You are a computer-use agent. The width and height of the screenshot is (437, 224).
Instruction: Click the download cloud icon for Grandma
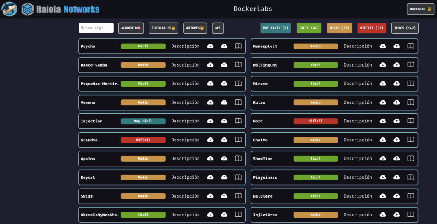point(210,140)
